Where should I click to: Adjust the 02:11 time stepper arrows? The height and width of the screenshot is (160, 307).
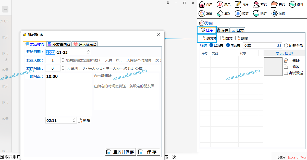[x=74, y=120]
